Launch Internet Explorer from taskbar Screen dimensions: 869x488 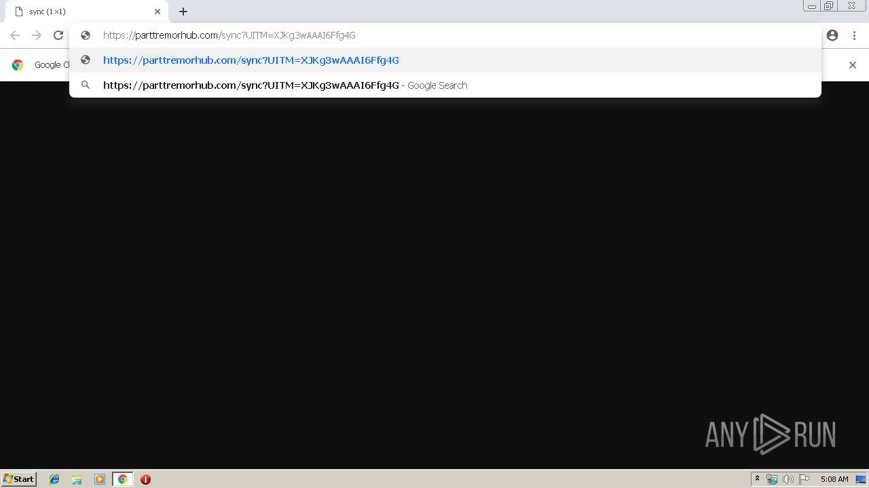click(54, 479)
